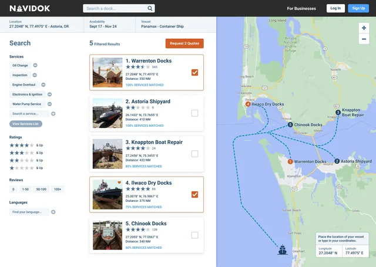Select map marker 4 Ilwaco Dry Docks

pyautogui.click(x=248, y=104)
